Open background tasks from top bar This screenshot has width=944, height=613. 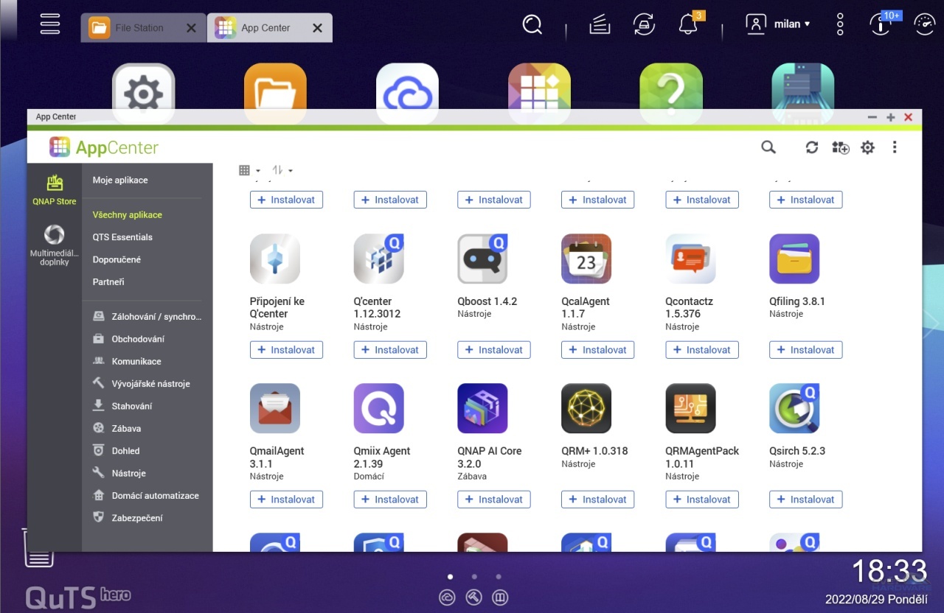[599, 24]
